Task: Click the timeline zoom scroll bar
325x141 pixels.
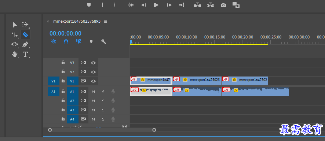Action: pos(102,130)
